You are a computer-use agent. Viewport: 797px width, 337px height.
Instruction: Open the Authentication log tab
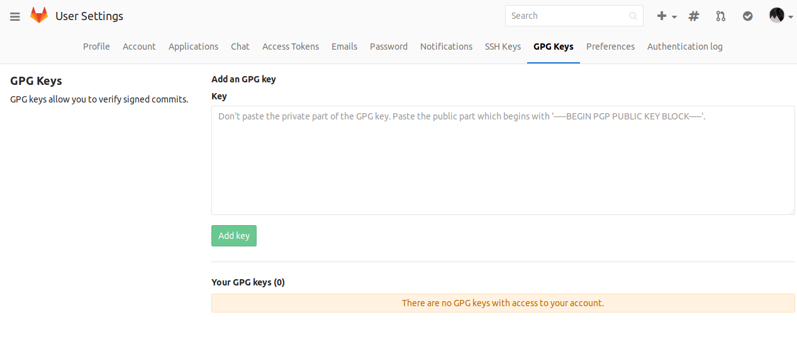tap(684, 47)
